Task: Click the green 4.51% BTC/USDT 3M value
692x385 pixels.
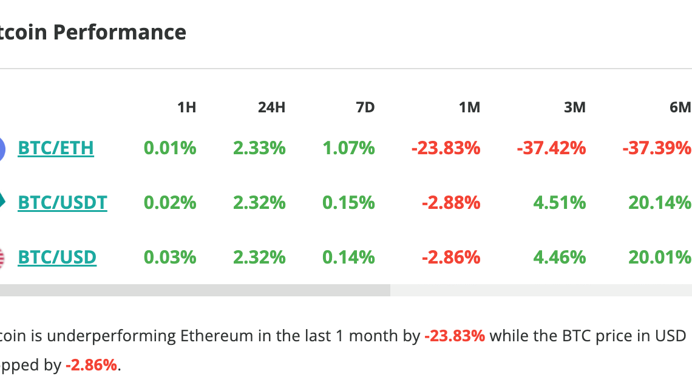Action: (x=559, y=202)
